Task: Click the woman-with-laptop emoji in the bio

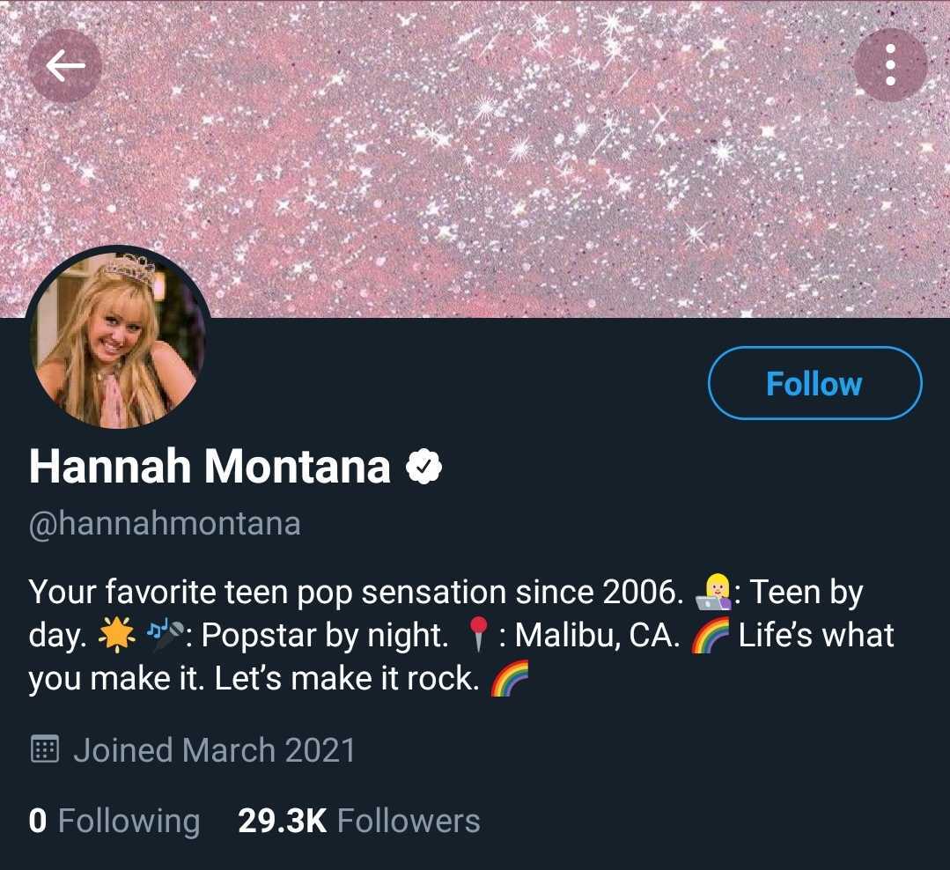Action: tap(713, 592)
